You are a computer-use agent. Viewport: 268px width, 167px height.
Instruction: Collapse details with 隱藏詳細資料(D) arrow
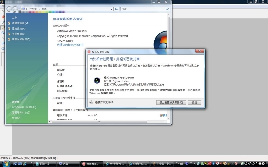91,102
